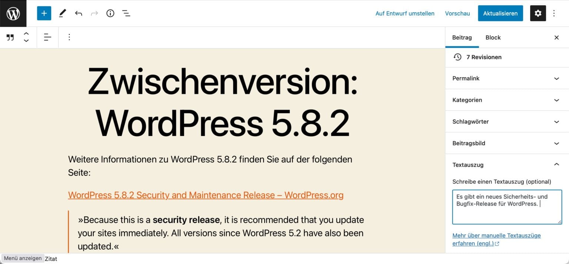Click the WordPress logo icon
Screen dimensions: 569x264
click(x=13, y=13)
